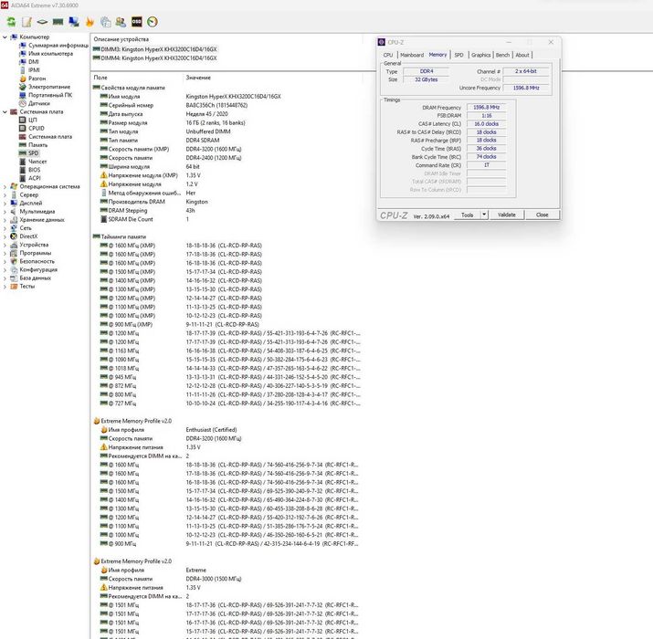Click the green clock benchmark icon
The height and width of the screenshot is (639, 653).
[x=153, y=22]
